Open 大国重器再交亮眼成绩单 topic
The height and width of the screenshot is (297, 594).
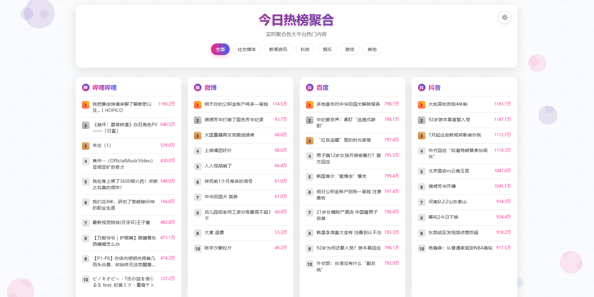229,135
